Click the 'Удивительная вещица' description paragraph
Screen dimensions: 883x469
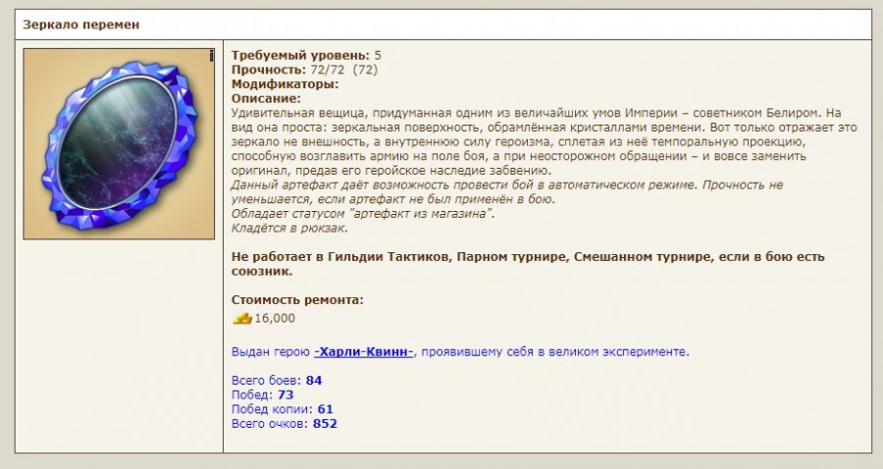(544, 142)
